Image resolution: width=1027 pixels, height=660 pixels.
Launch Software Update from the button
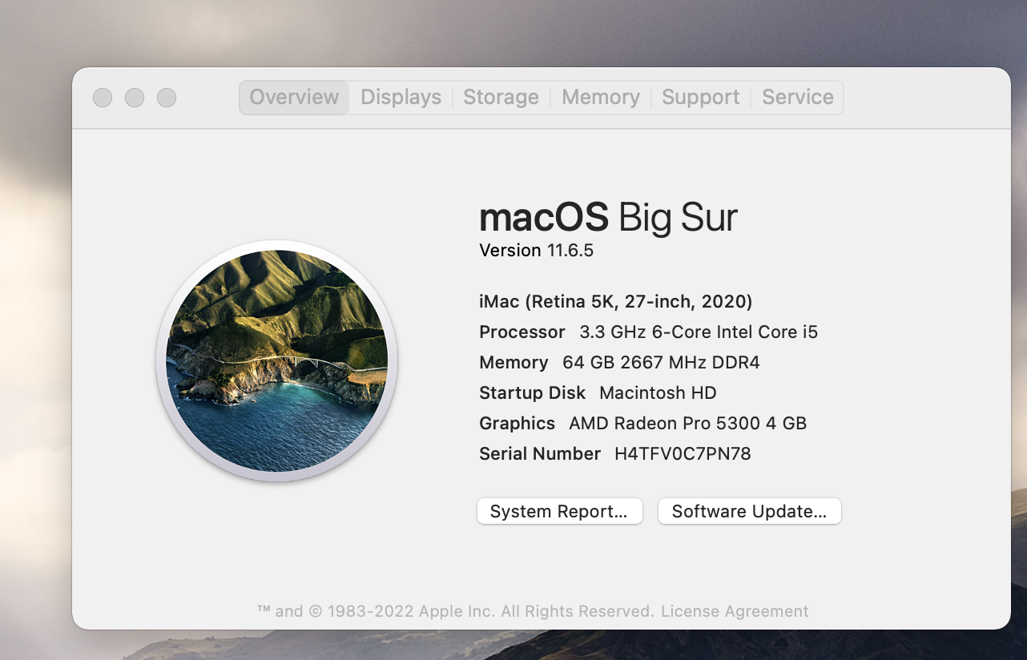[749, 511]
